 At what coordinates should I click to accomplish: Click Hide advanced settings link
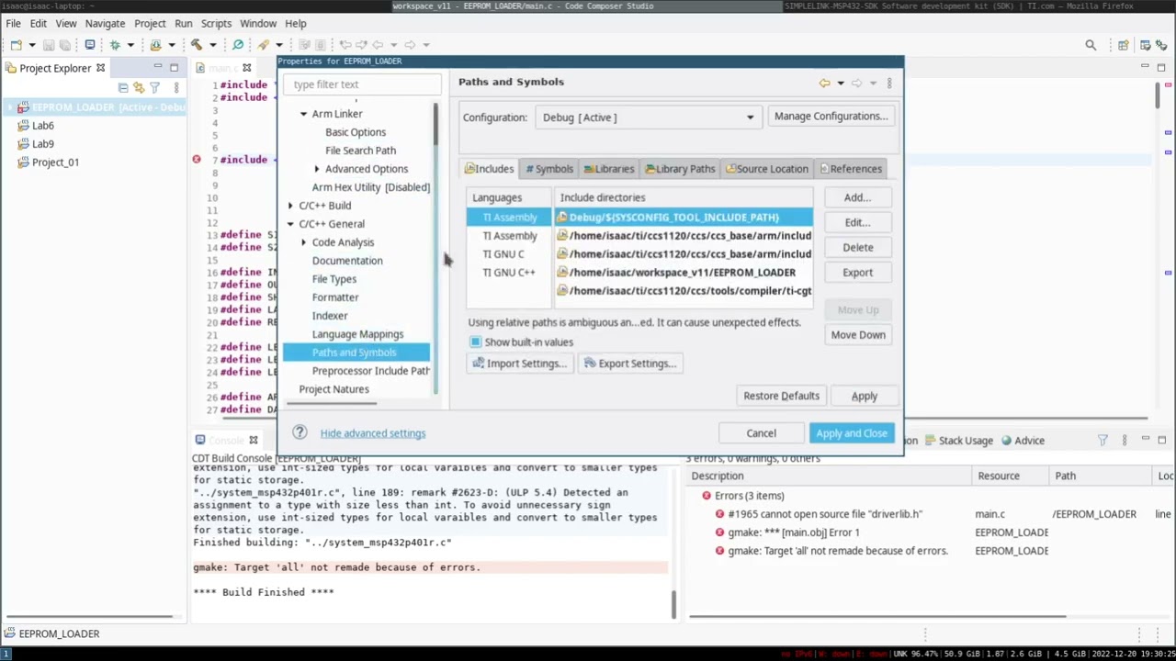(x=373, y=433)
